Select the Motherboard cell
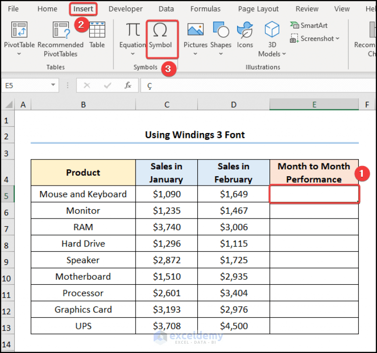 83,276
